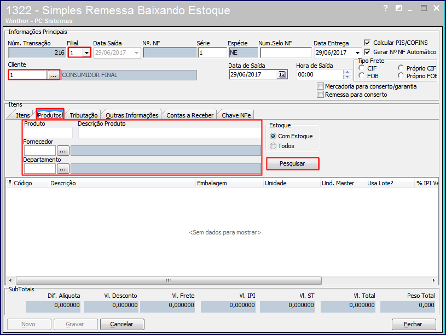The height and width of the screenshot is (335, 446).
Task: Toggle Calcular PIS/COFINS checkbox
Action: (367, 43)
